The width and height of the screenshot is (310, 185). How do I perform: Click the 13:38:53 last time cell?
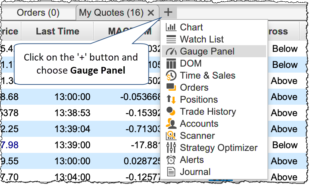72,113
